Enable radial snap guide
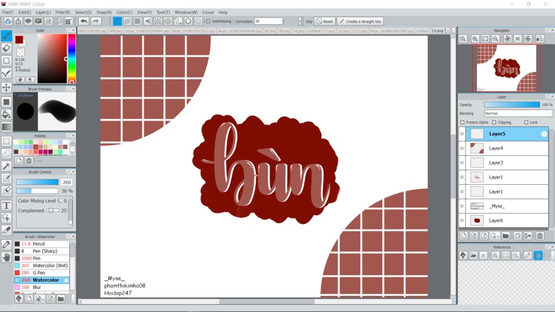 [158, 21]
